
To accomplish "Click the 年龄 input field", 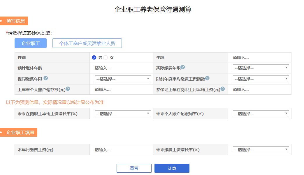I will [259, 57].
